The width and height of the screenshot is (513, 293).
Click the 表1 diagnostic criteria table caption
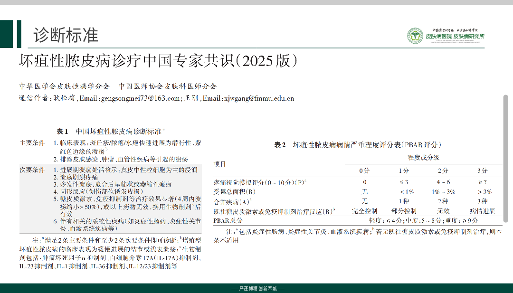click(111, 132)
